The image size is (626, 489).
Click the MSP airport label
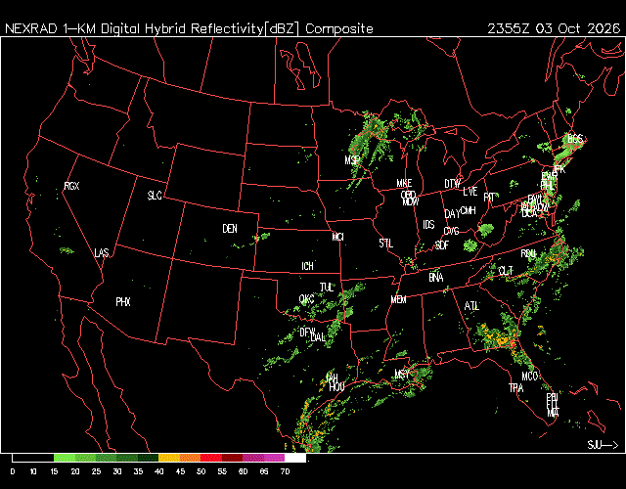(x=352, y=160)
